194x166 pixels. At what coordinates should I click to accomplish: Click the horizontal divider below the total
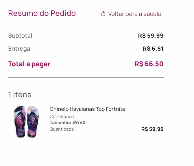[x=86, y=77]
